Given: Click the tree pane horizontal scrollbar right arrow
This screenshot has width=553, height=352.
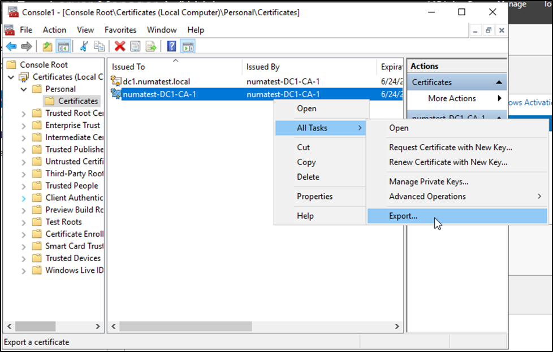Looking at the screenshot, I should pyautogui.click(x=98, y=327).
